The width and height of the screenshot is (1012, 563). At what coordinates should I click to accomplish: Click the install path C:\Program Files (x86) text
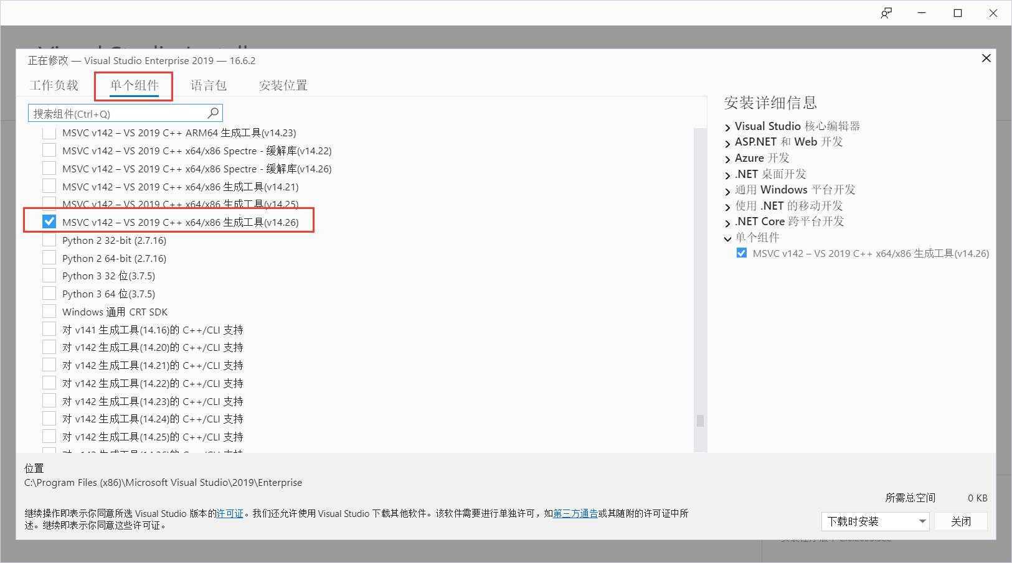[163, 483]
